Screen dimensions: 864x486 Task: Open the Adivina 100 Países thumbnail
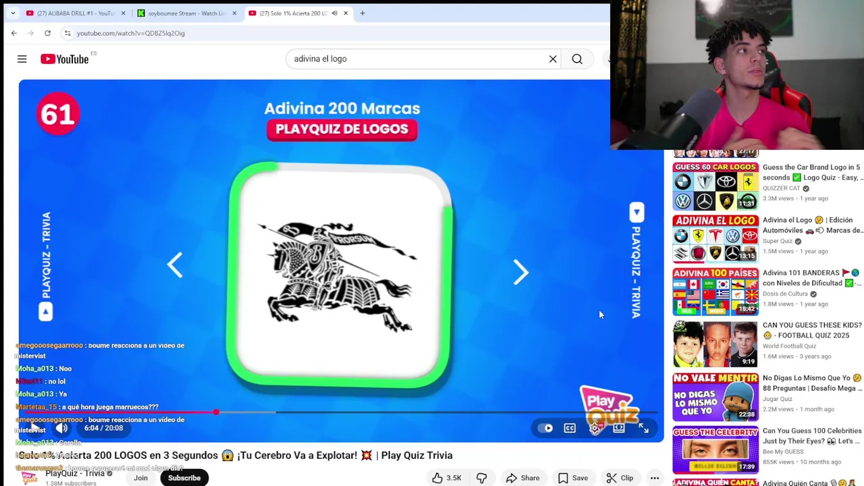click(715, 292)
